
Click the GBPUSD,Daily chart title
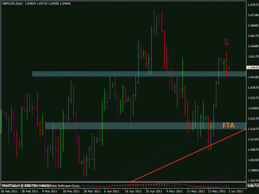tap(12, 3)
